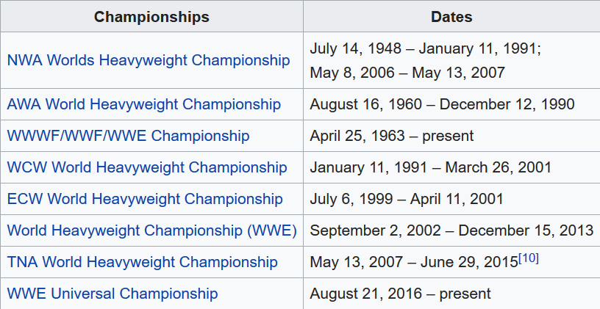The width and height of the screenshot is (600, 309).
Task: Click the Championships column header
Action: point(151,16)
